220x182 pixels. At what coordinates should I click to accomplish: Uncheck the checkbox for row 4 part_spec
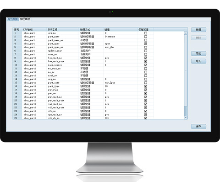(146, 44)
